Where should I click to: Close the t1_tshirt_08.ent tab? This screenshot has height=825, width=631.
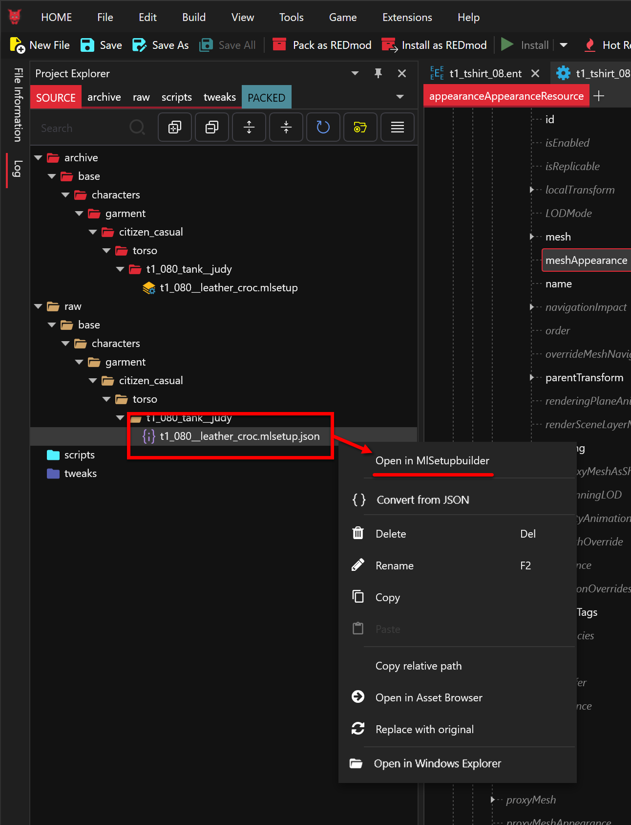coord(535,73)
